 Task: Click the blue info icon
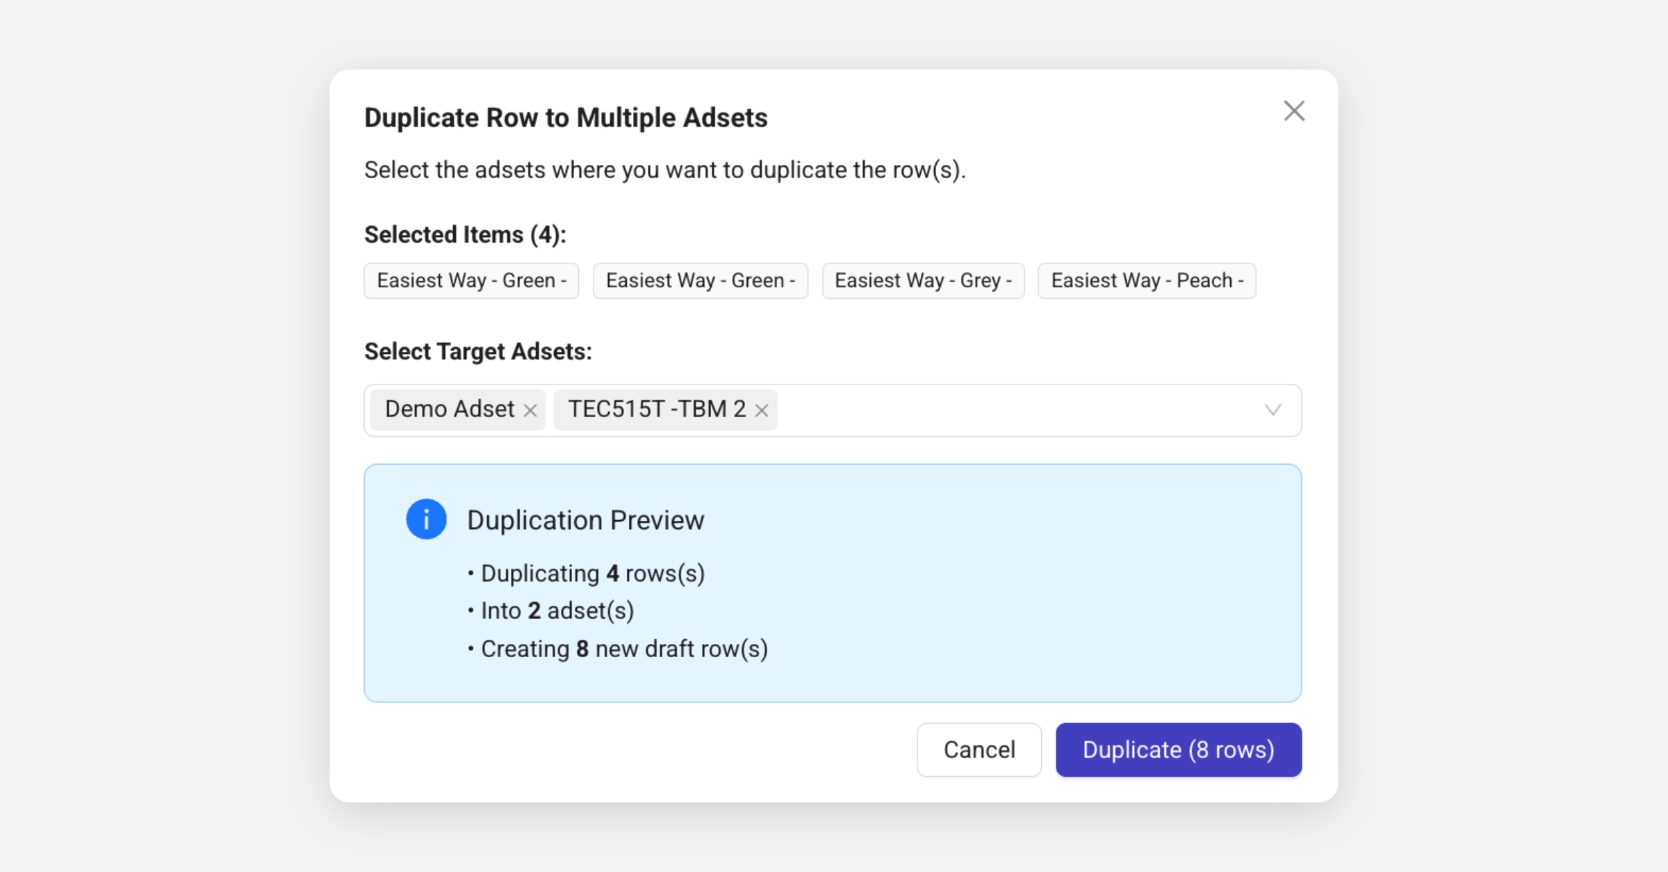point(426,519)
